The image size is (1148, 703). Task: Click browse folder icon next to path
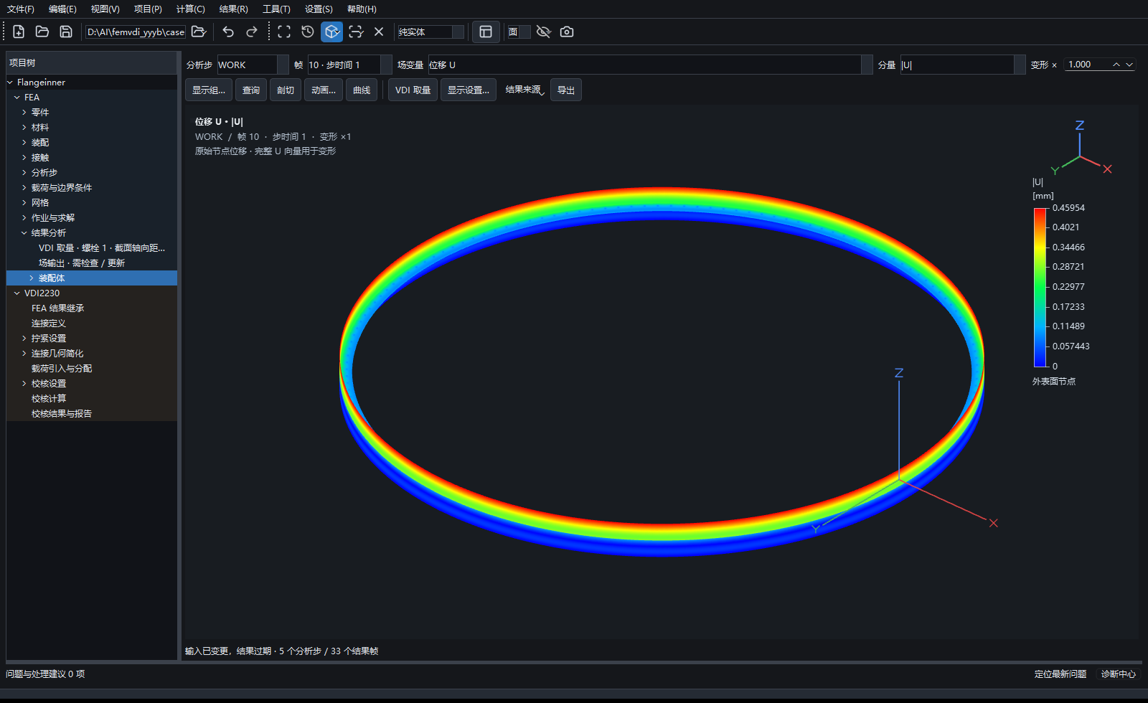click(199, 32)
